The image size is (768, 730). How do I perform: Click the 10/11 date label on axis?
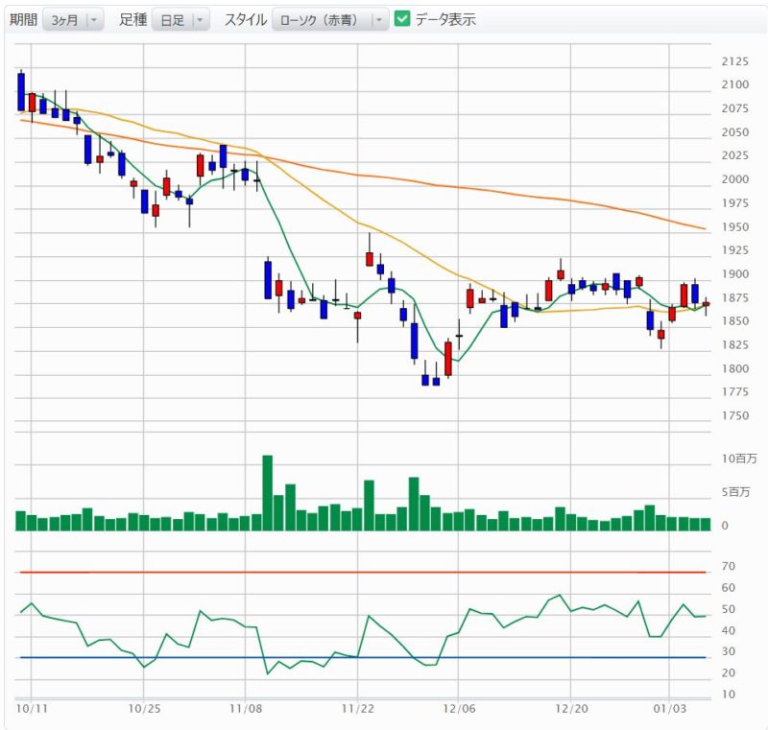[x=32, y=709]
